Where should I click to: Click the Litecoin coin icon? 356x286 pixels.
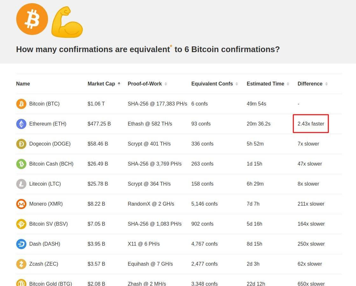point(21,184)
